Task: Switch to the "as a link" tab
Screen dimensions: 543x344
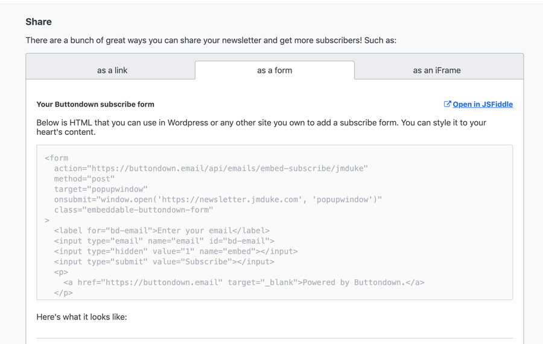Action: pyautogui.click(x=112, y=70)
